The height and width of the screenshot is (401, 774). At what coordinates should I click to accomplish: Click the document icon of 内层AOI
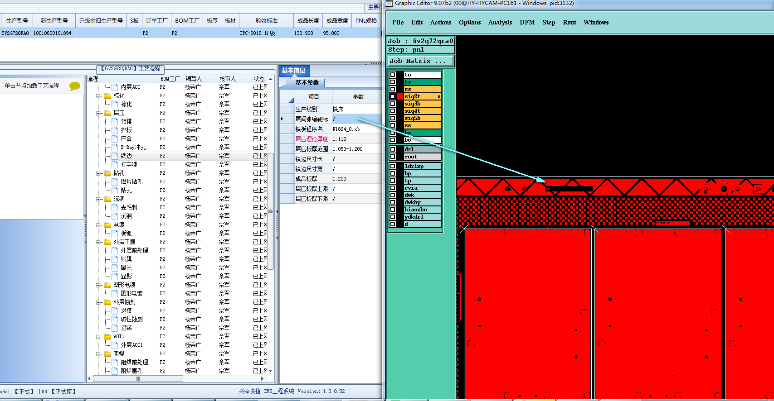click(115, 87)
